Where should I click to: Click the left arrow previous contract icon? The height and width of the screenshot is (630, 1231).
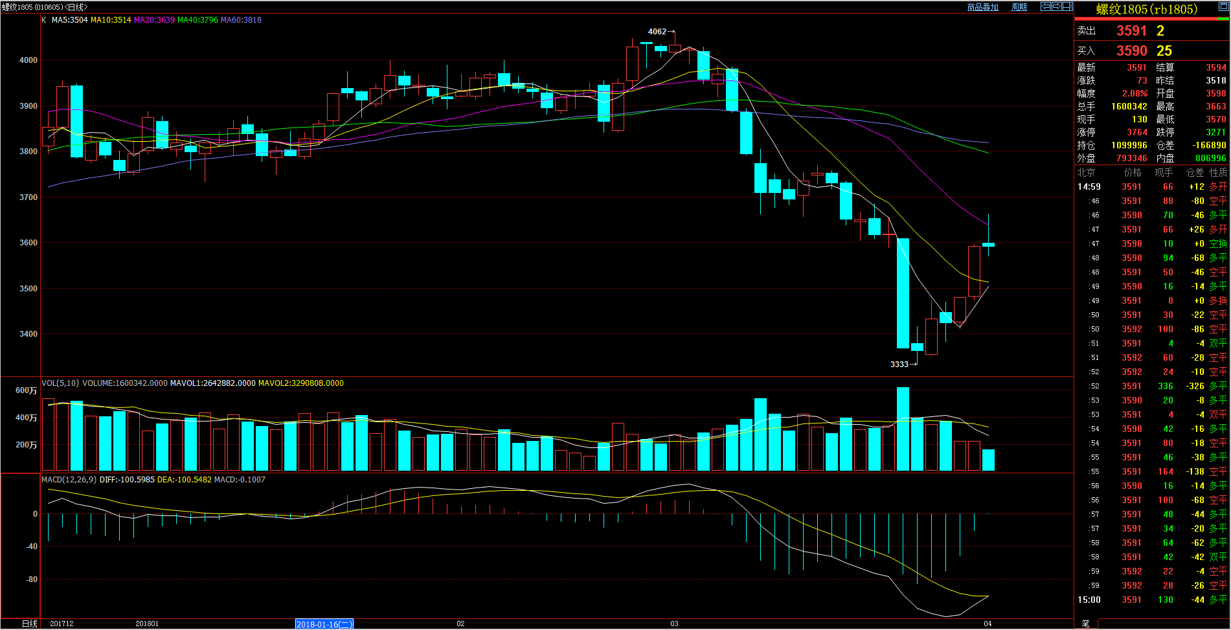[x=1045, y=6]
